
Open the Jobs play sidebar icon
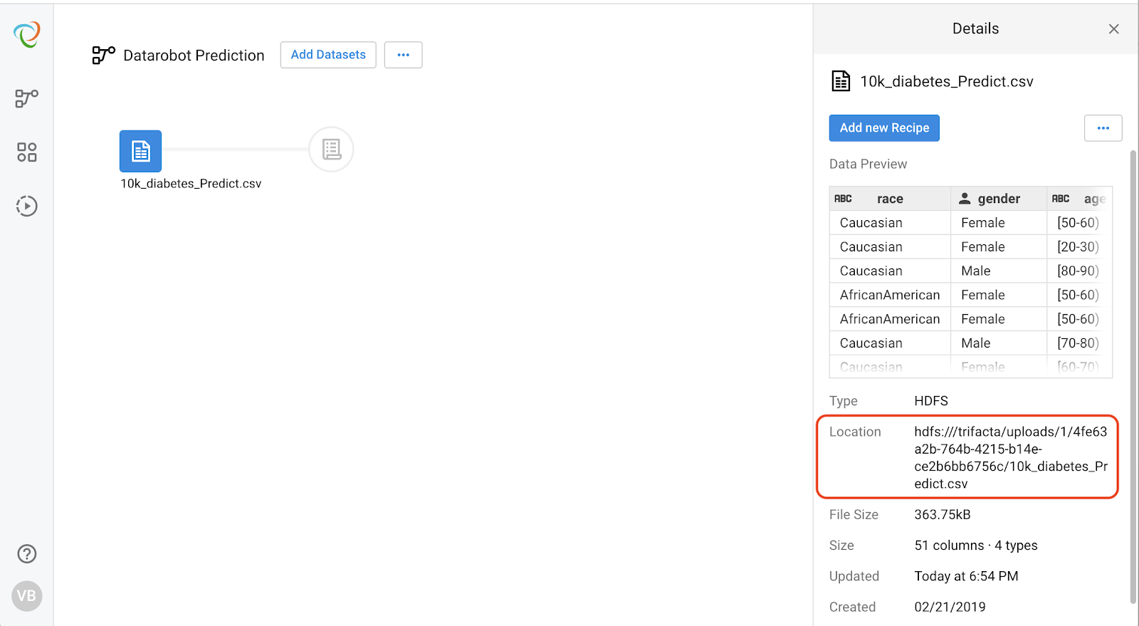[27, 206]
